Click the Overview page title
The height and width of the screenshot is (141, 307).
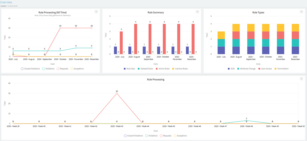[6, 2]
